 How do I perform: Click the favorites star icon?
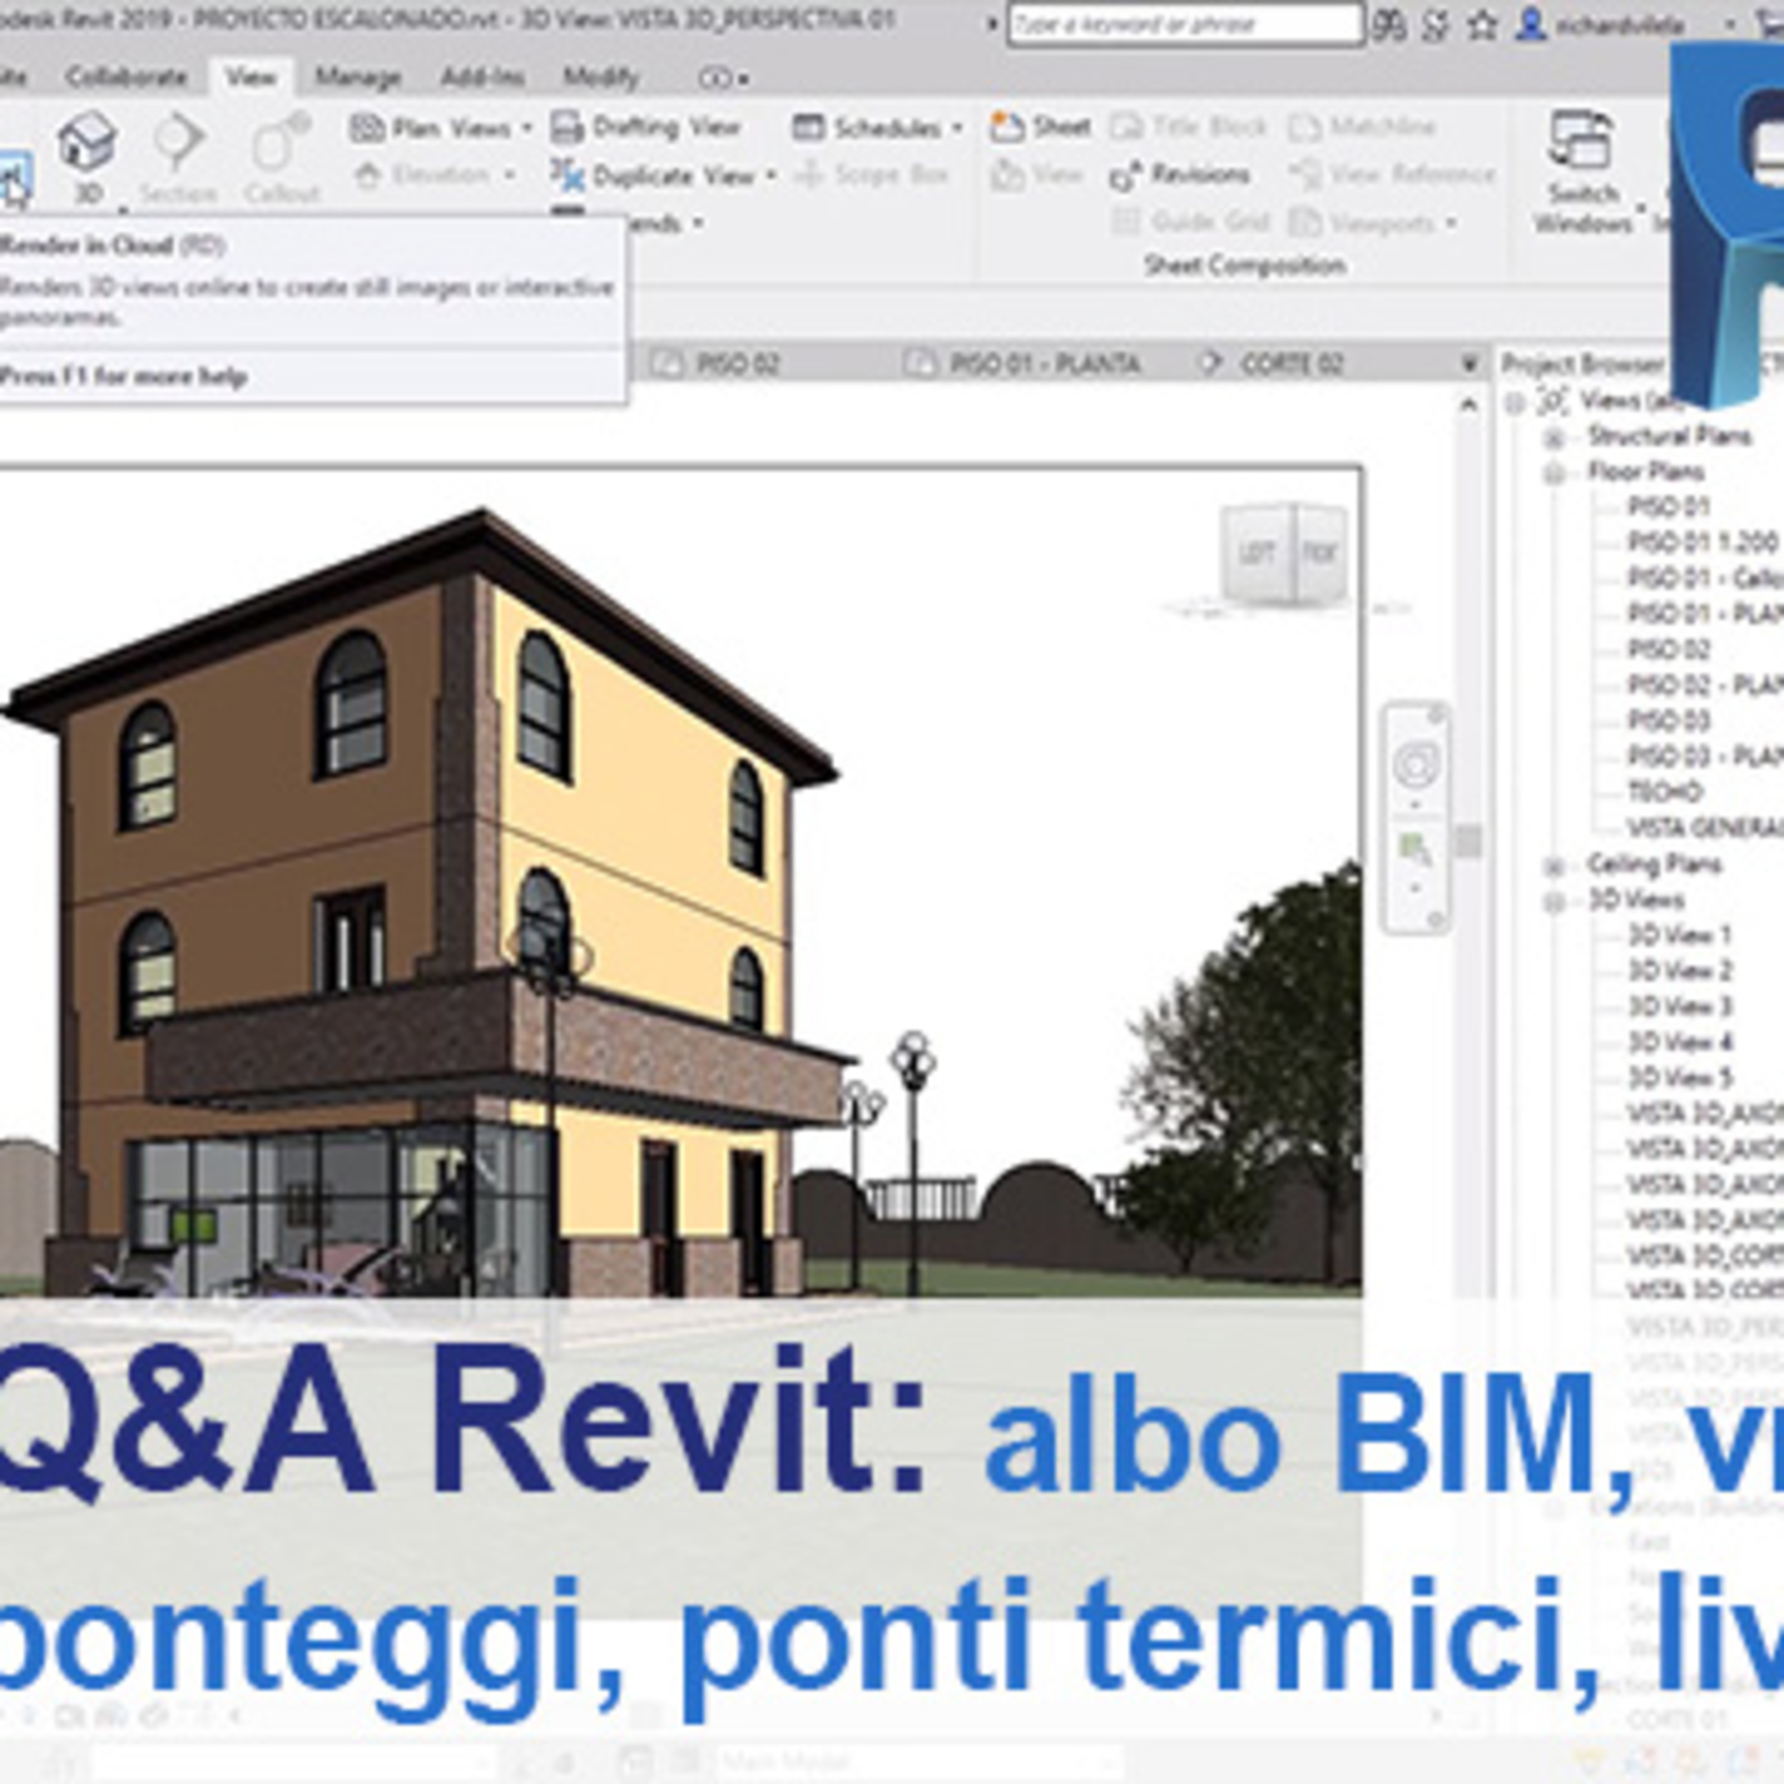(1482, 26)
